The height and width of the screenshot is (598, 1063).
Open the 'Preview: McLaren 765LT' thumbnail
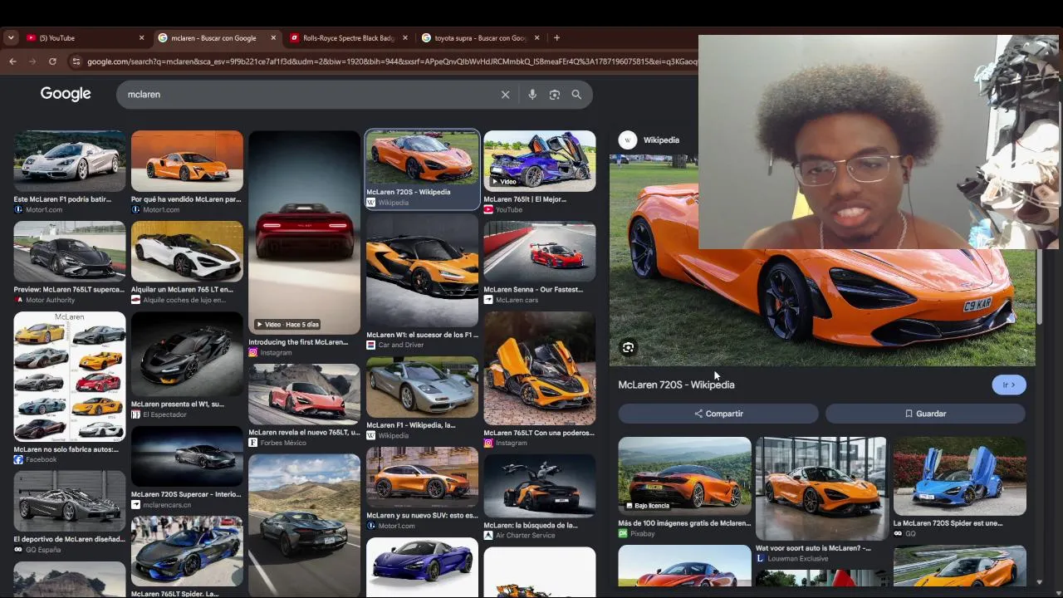pos(70,252)
